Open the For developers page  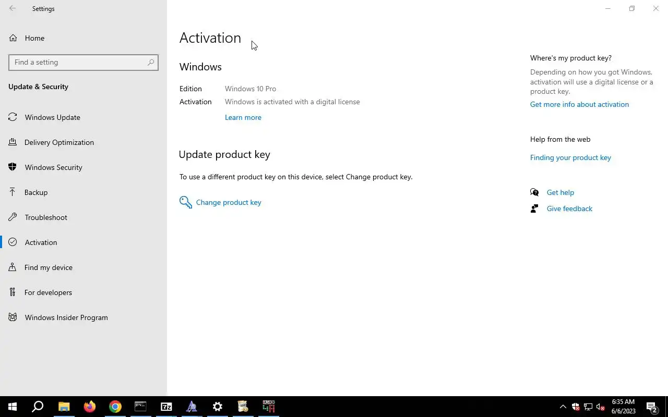coord(83,292)
